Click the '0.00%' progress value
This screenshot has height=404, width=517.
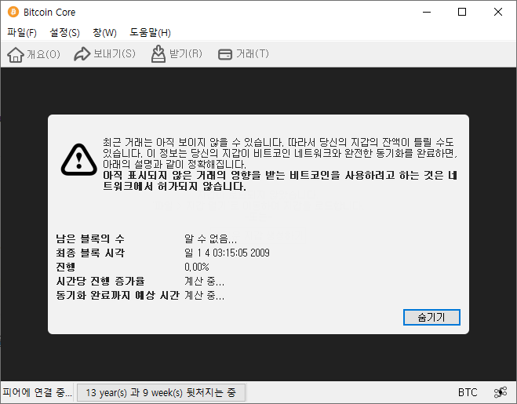click(196, 267)
